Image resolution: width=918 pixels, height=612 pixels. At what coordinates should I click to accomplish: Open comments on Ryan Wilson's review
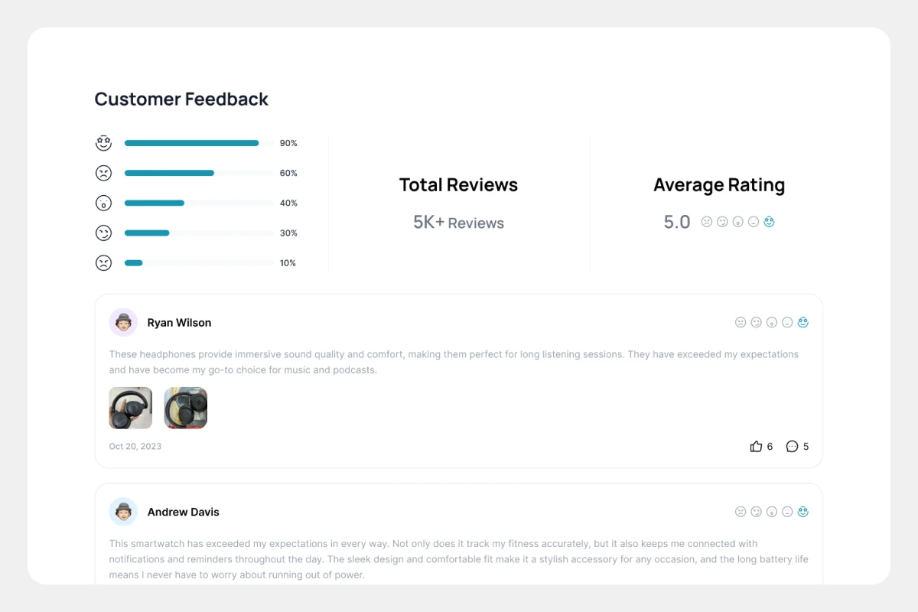pyautogui.click(x=792, y=446)
